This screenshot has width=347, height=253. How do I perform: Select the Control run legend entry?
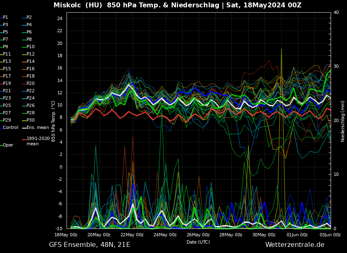coord(11,128)
